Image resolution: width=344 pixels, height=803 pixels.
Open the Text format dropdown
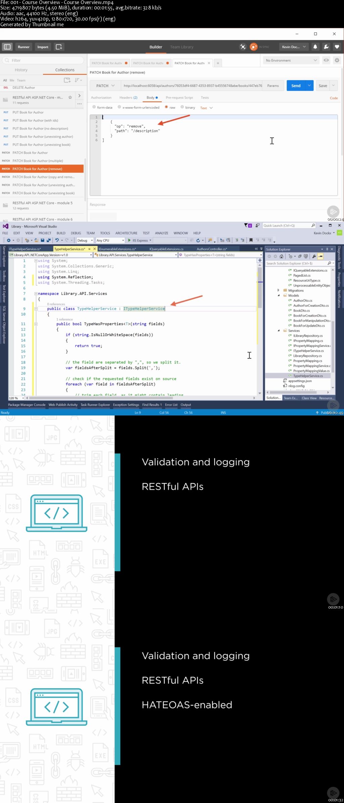[x=207, y=108]
